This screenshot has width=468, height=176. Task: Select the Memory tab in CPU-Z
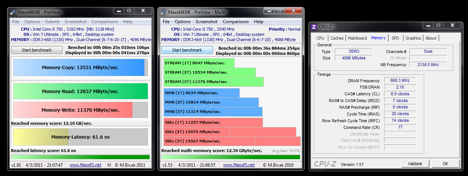(378, 38)
